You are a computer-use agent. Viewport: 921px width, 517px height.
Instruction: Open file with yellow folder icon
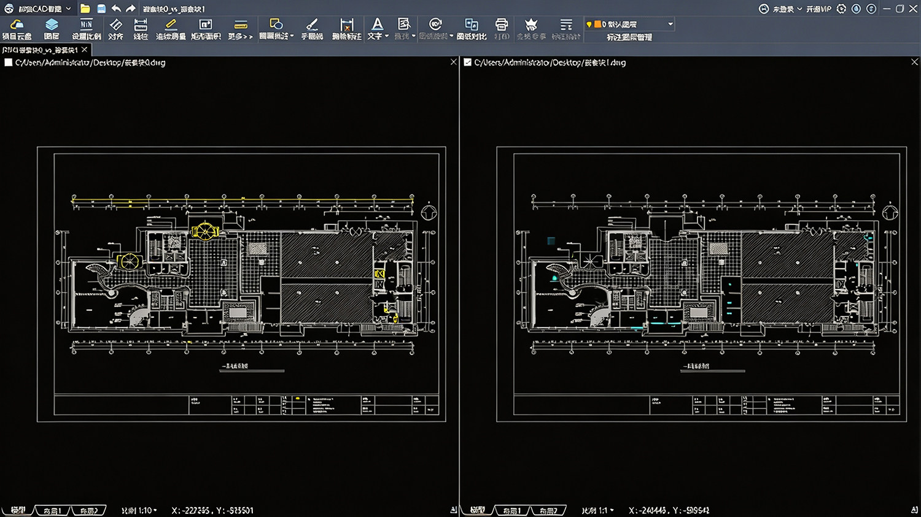point(85,9)
